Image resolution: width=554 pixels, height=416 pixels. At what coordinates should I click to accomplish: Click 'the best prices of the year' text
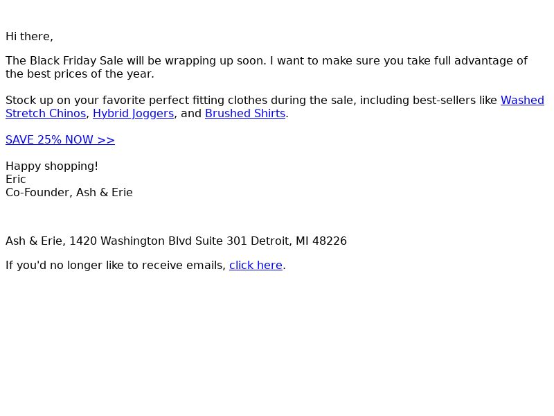pyautogui.click(x=80, y=74)
